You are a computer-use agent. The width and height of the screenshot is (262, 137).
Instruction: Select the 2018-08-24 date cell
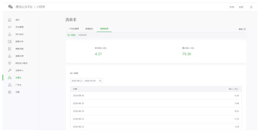tap(78, 111)
